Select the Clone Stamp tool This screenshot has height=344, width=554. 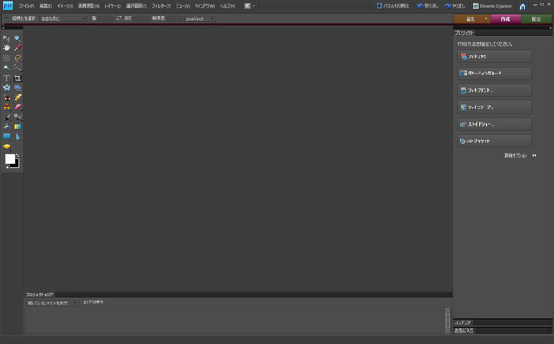[x=7, y=107]
